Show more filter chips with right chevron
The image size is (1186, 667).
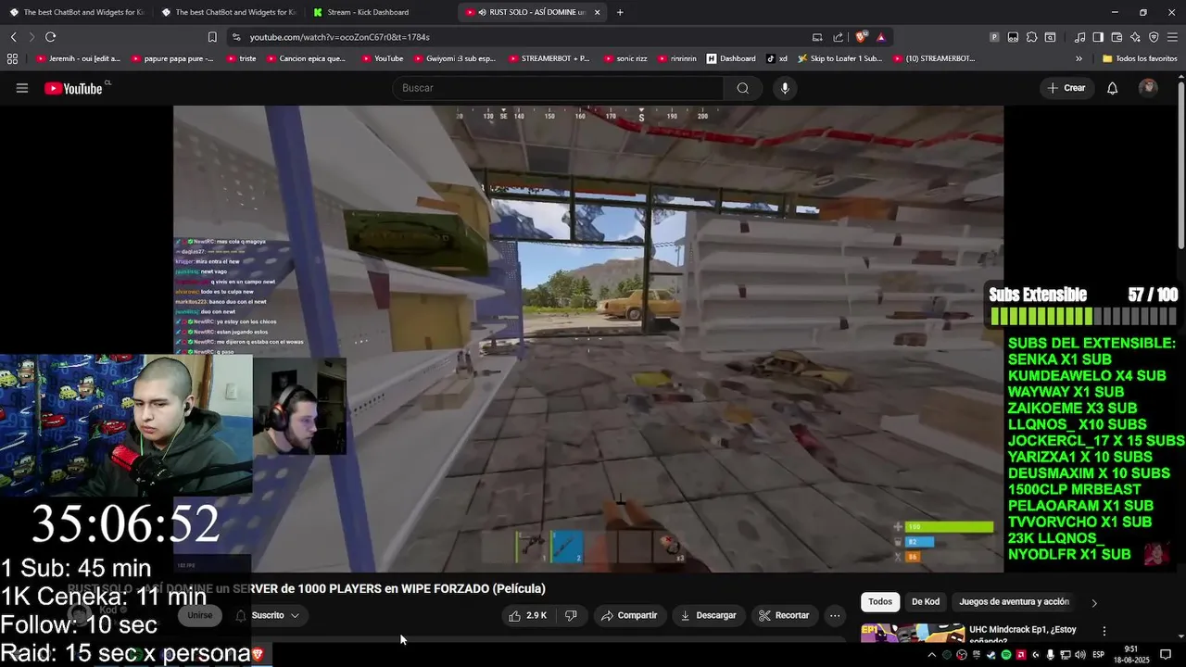click(1094, 602)
